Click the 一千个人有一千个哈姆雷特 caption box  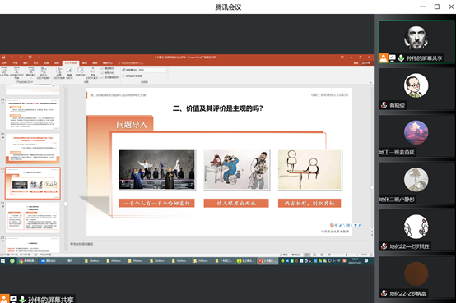click(156, 203)
